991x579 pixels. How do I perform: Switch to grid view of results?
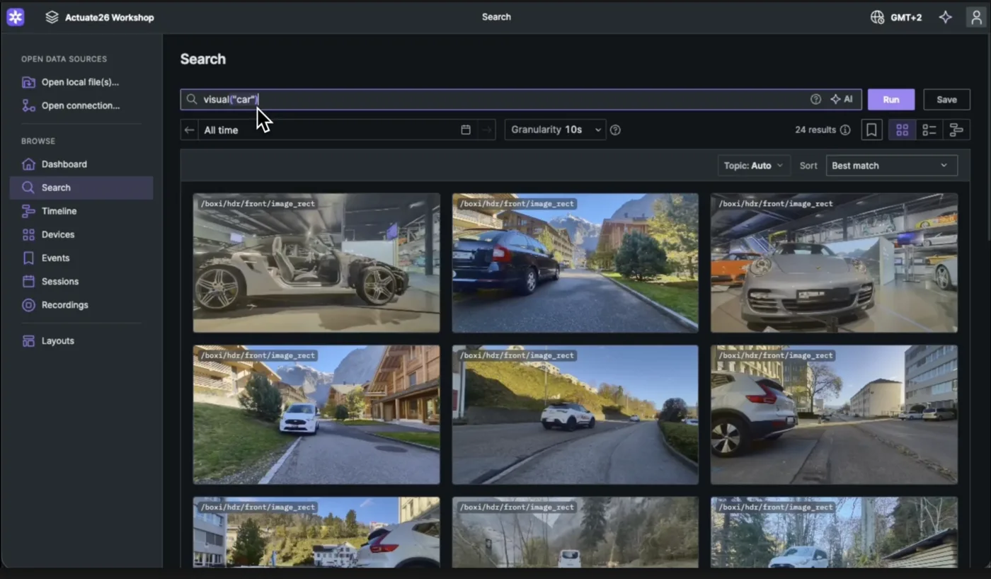click(x=902, y=130)
